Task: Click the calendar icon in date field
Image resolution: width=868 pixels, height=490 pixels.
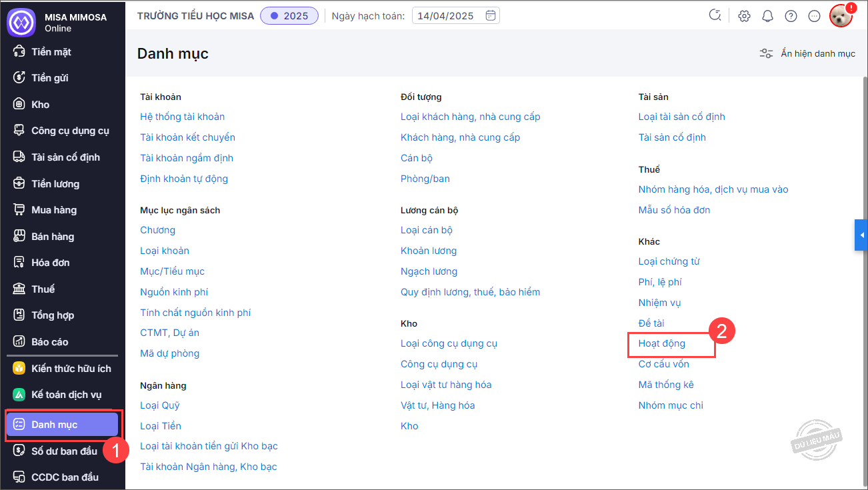Action: [491, 16]
